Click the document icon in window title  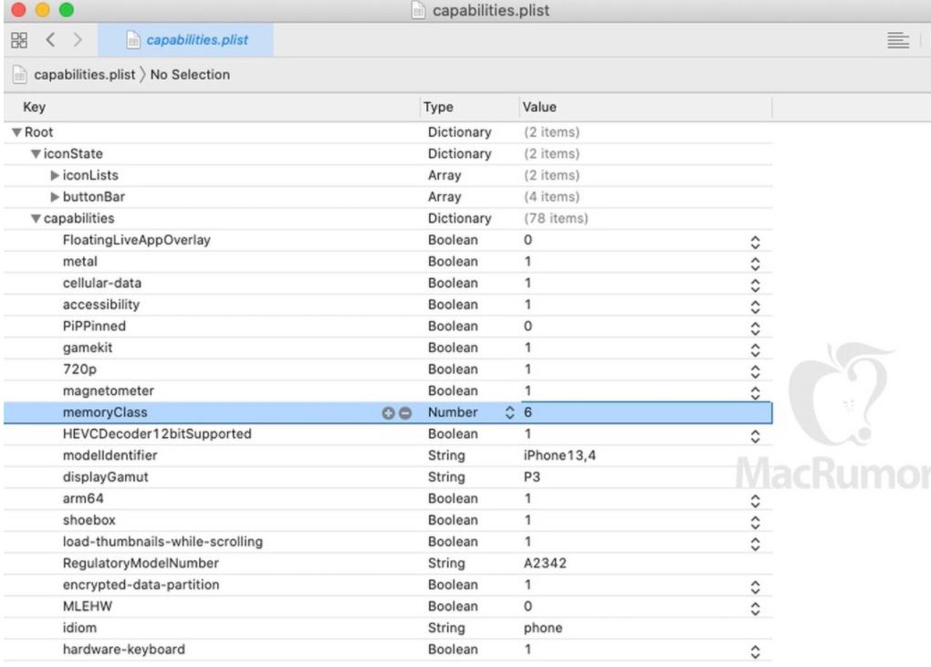[419, 10]
